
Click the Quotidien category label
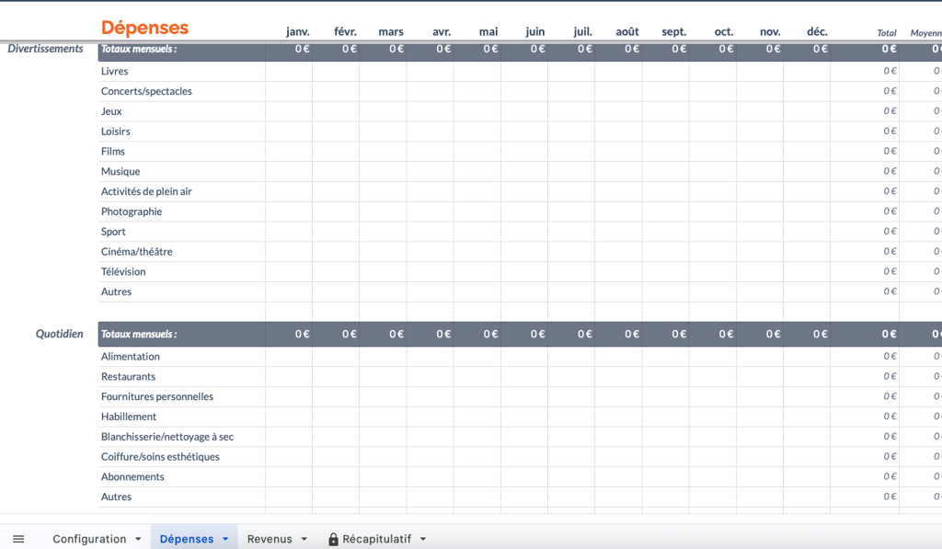click(60, 334)
